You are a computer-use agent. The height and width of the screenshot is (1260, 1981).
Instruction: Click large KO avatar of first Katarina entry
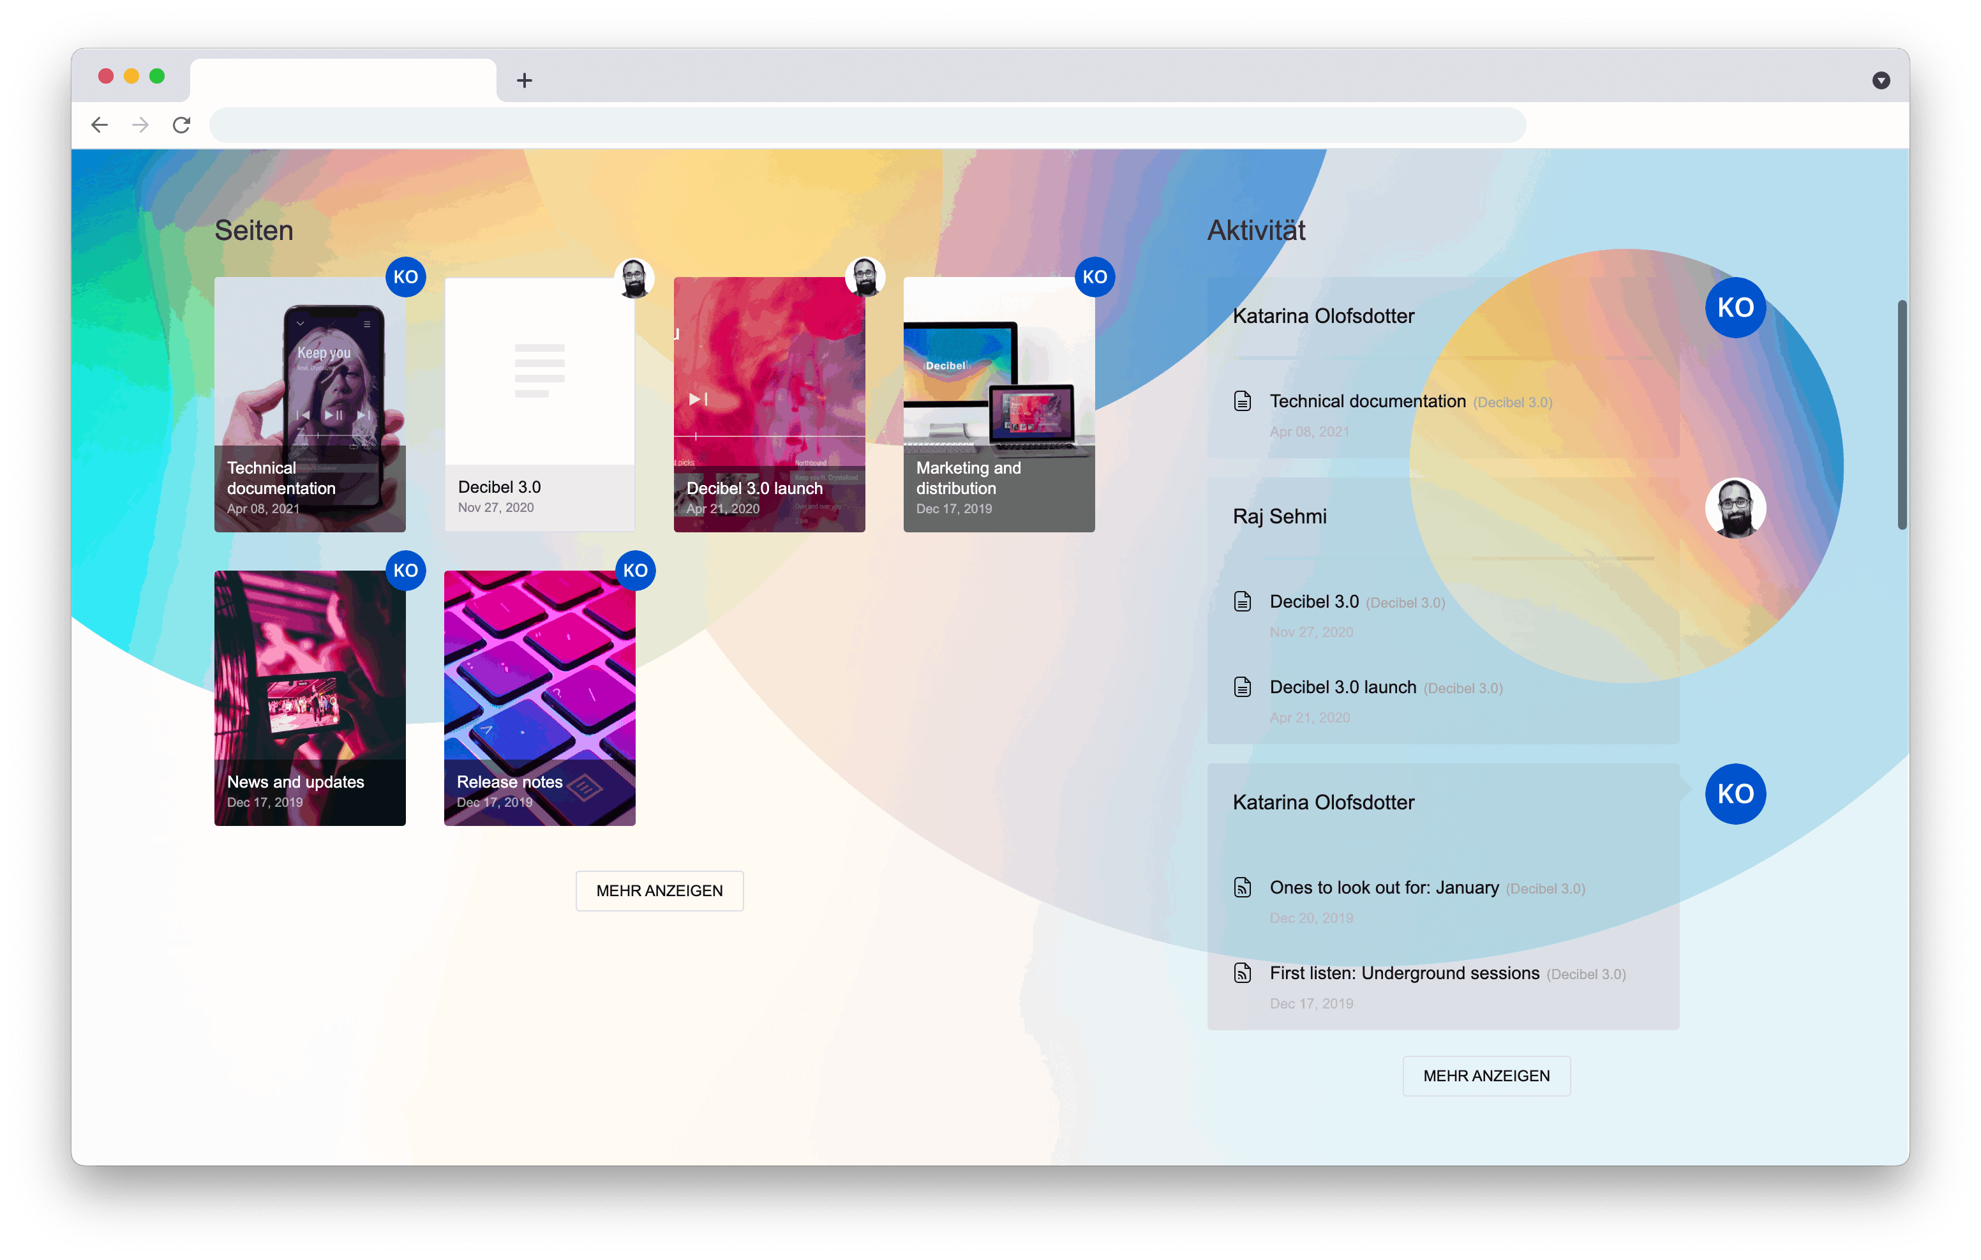(x=1735, y=308)
